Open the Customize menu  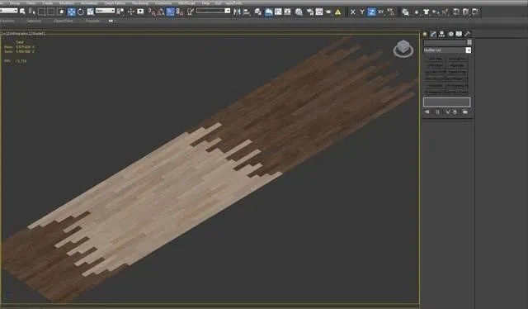(x=163, y=3)
